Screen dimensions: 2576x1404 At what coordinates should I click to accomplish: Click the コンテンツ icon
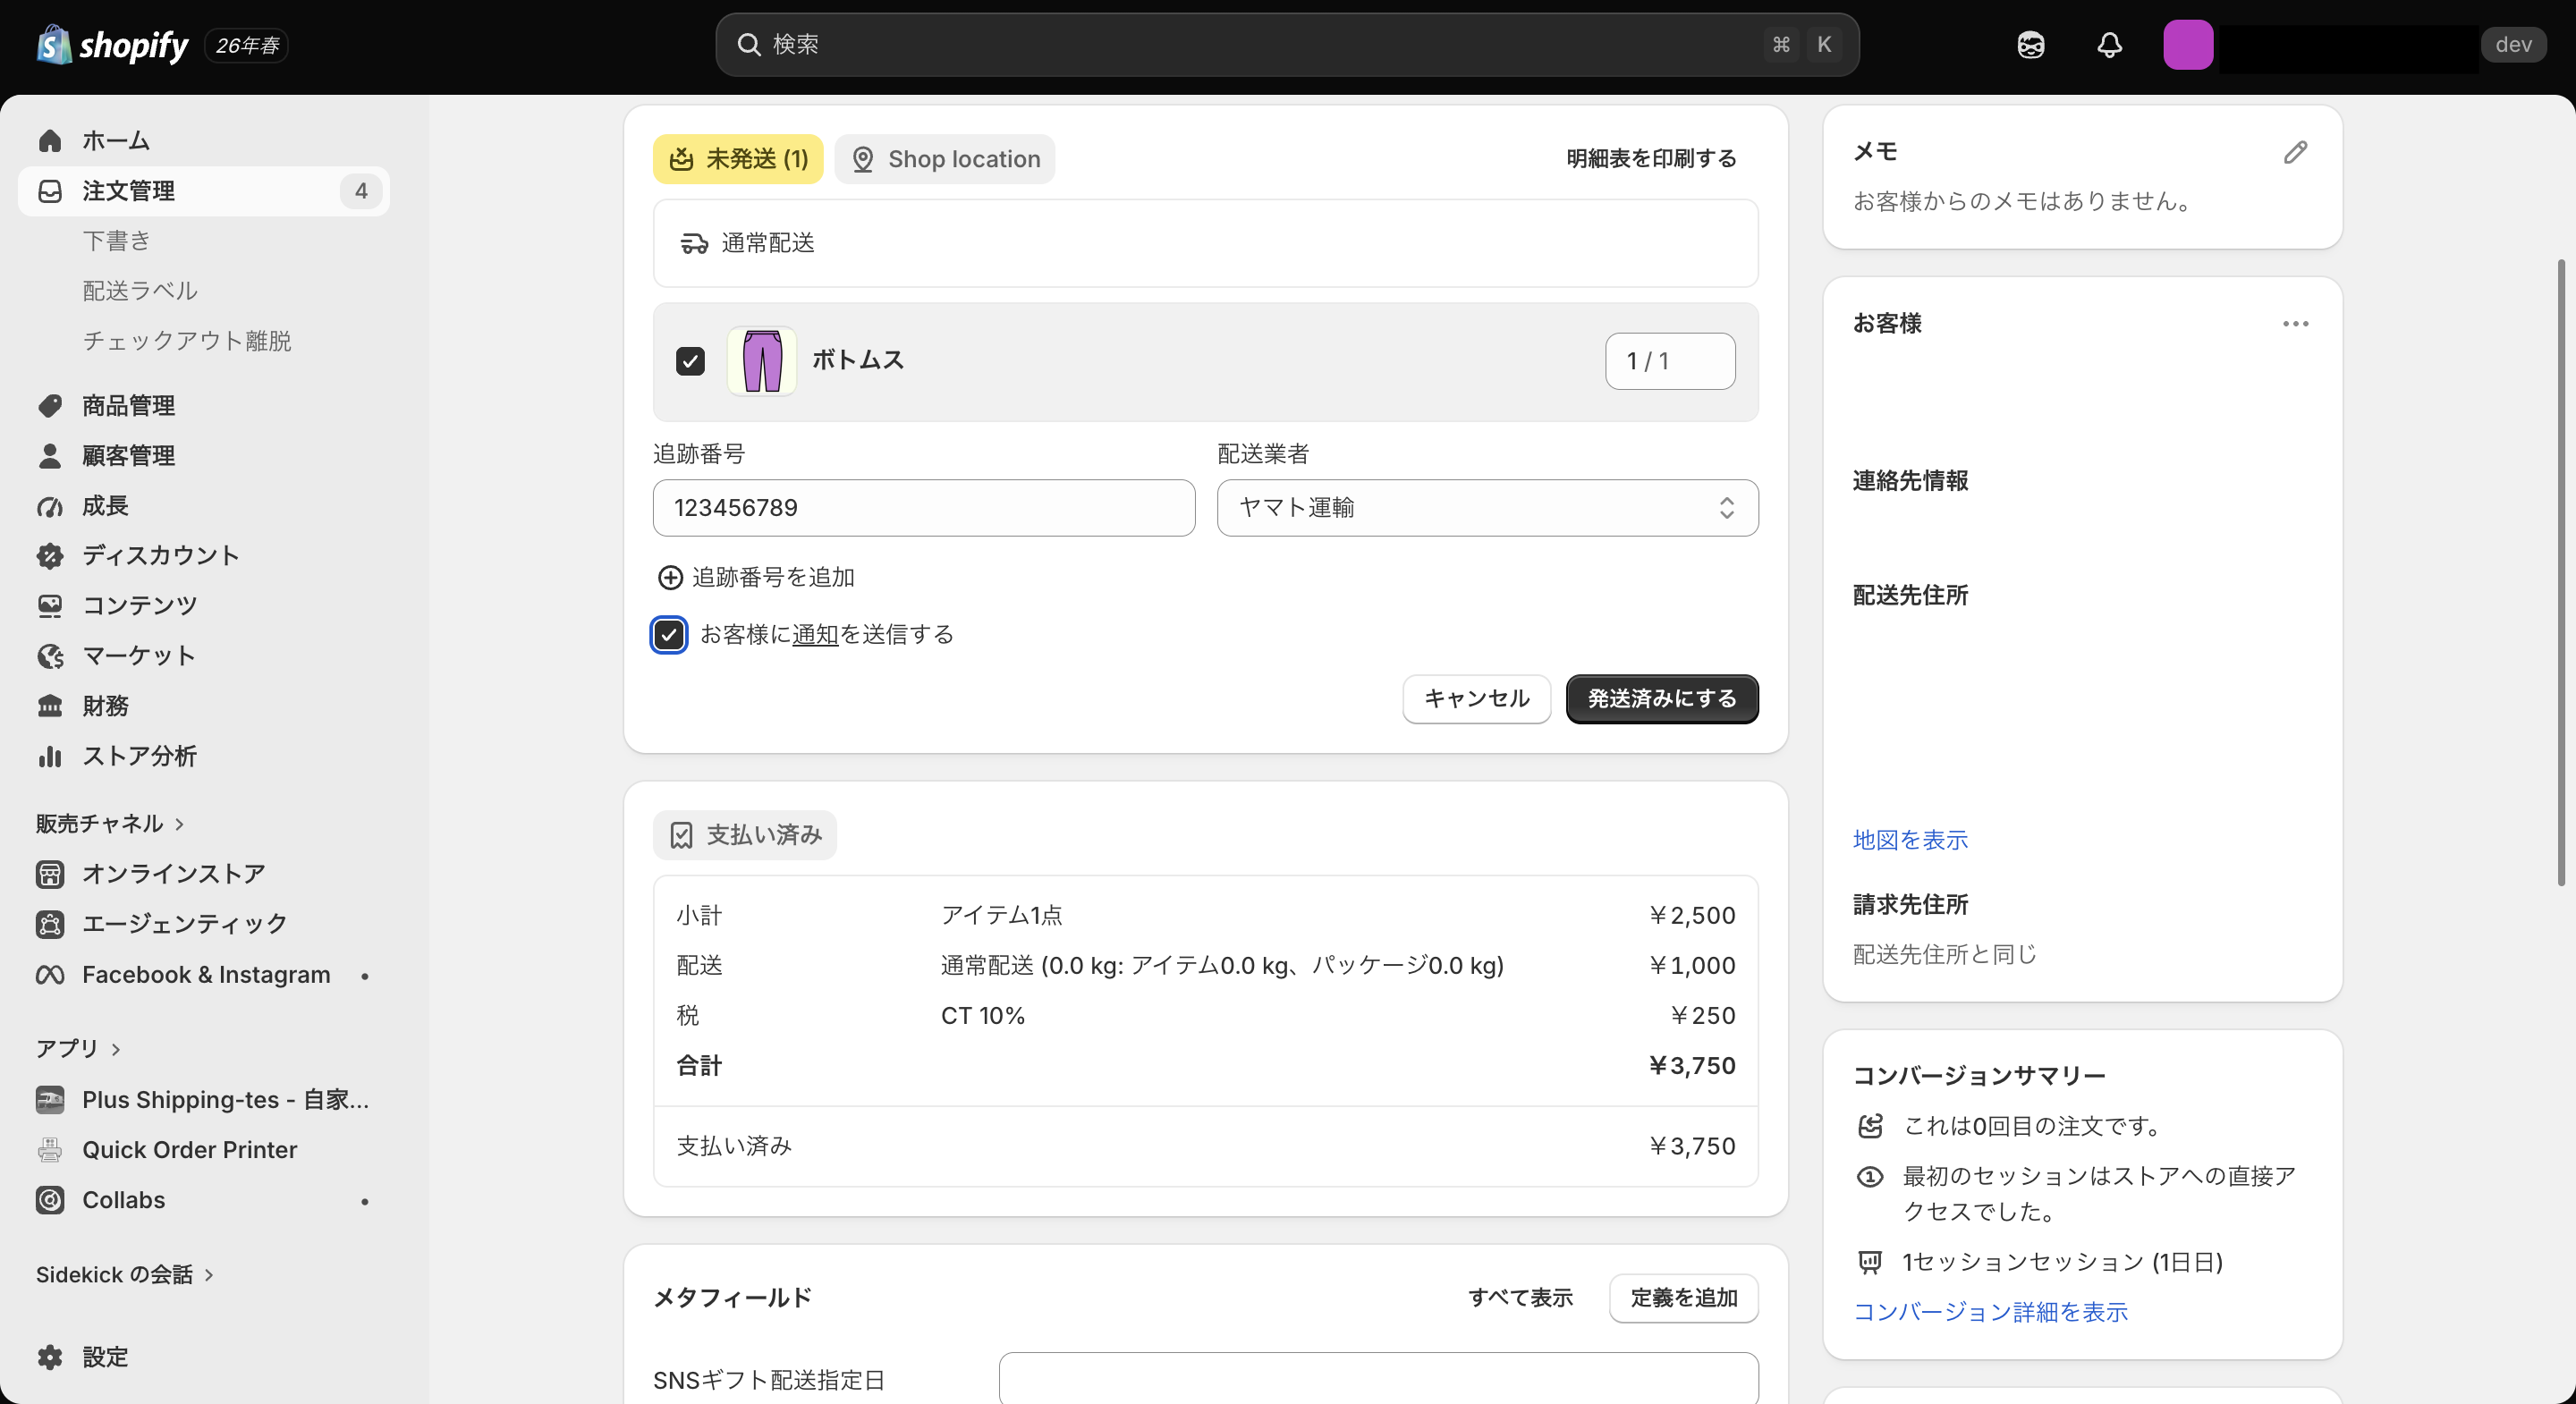[49, 606]
